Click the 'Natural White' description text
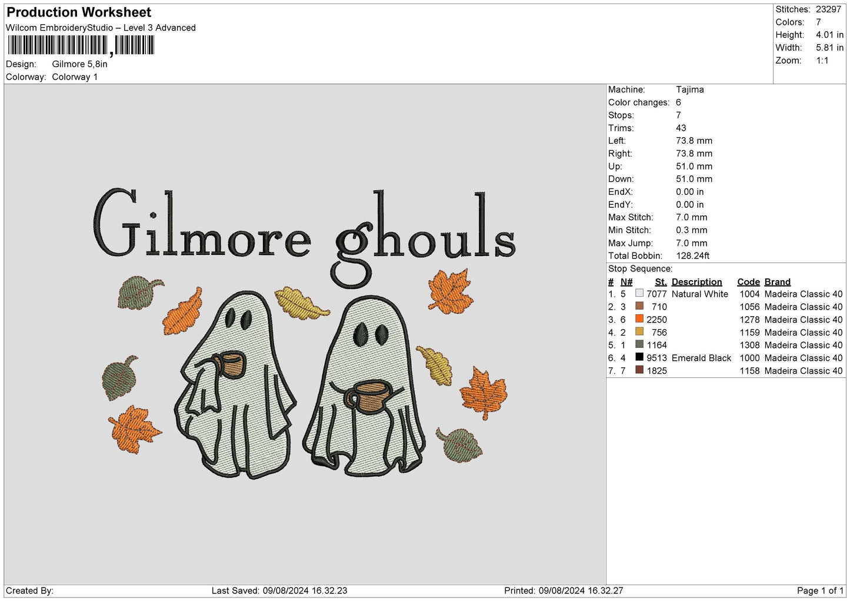The height and width of the screenshot is (601, 850). (x=699, y=294)
